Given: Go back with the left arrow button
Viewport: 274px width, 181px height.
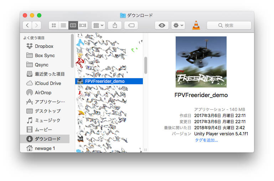Looking at the screenshot, I should click(x=27, y=25).
